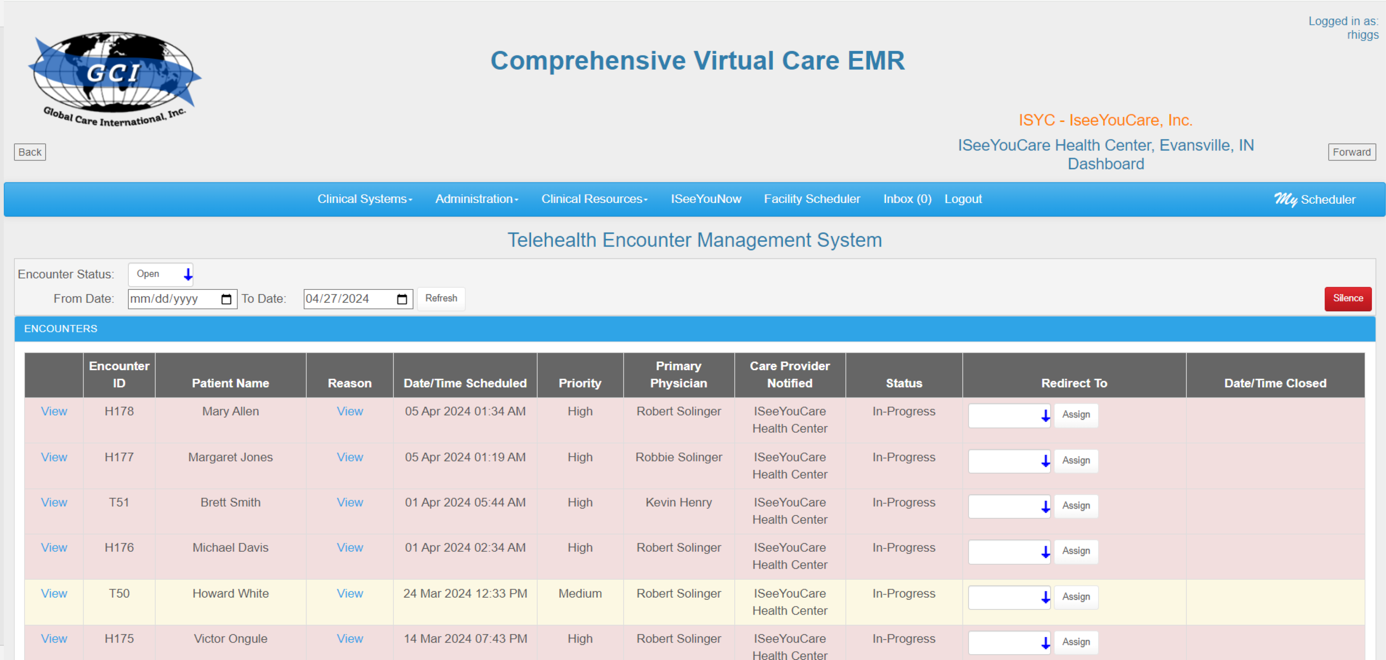The image size is (1386, 660).
Task: Open the From Date calendar picker icon
Action: coord(226,299)
